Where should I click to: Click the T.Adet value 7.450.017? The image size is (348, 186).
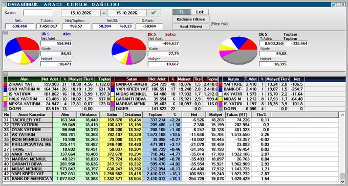49,26
